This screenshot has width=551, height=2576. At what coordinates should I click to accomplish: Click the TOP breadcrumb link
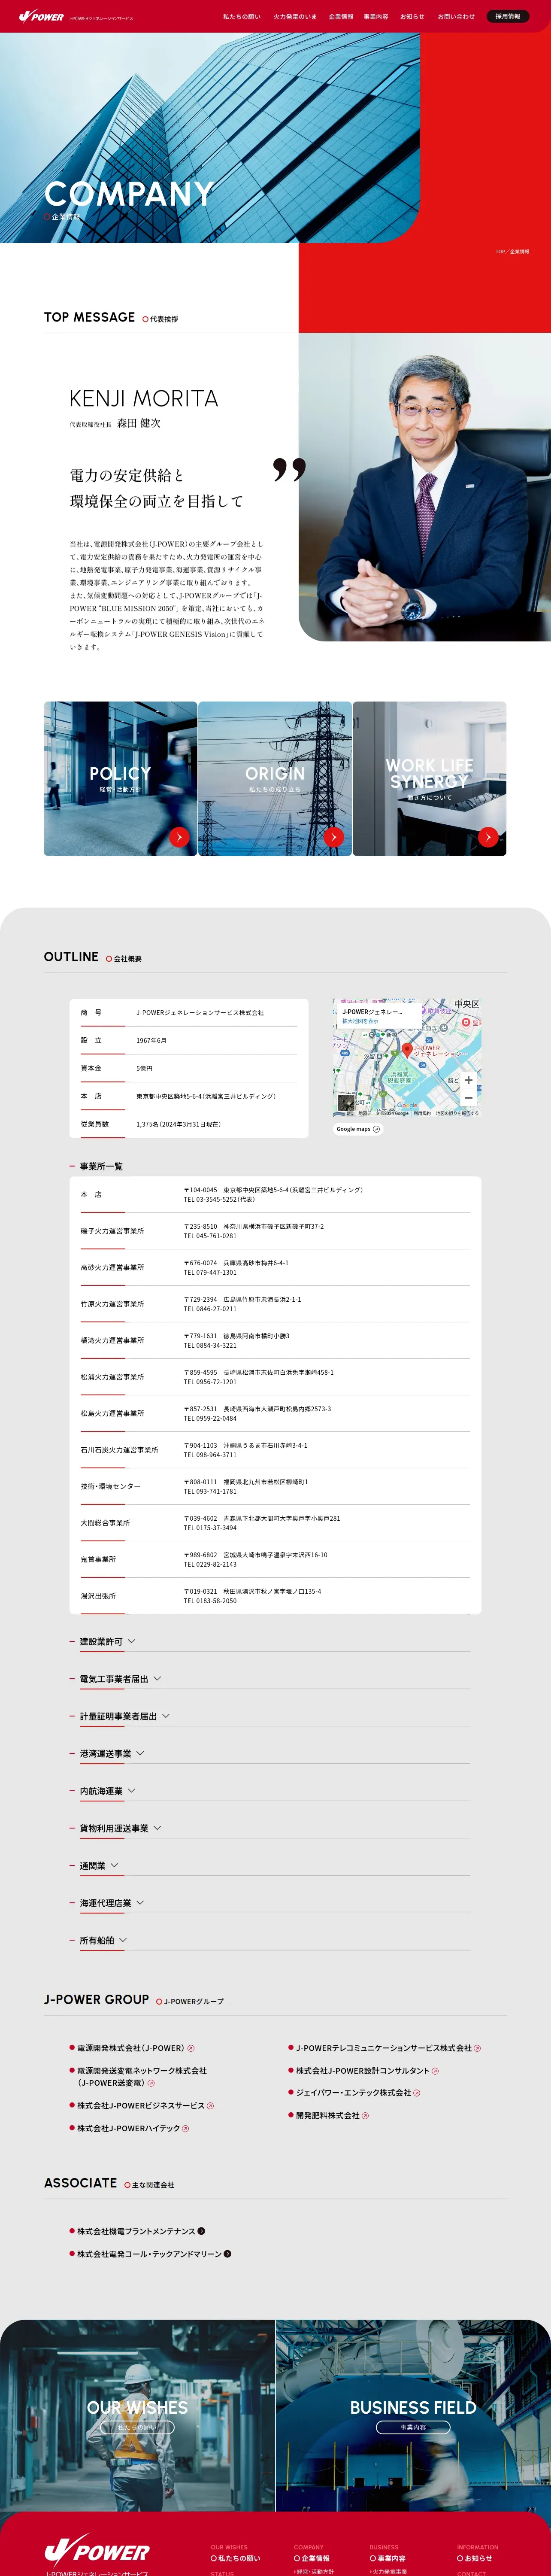[500, 251]
